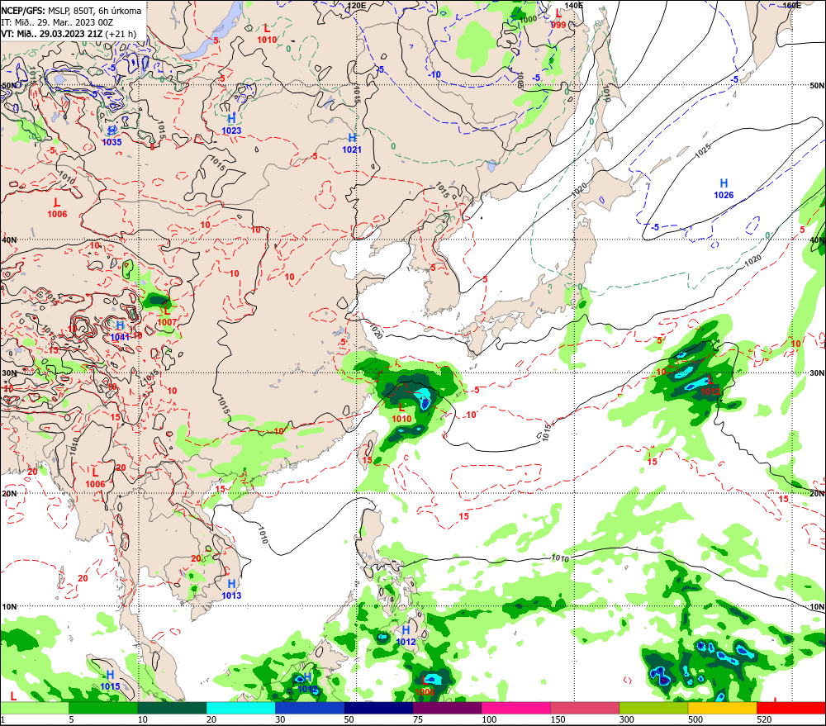Click the 'H 1015' high pressure marker

coord(110,681)
